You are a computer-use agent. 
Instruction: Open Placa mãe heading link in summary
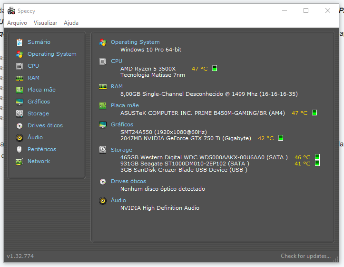click(x=125, y=105)
